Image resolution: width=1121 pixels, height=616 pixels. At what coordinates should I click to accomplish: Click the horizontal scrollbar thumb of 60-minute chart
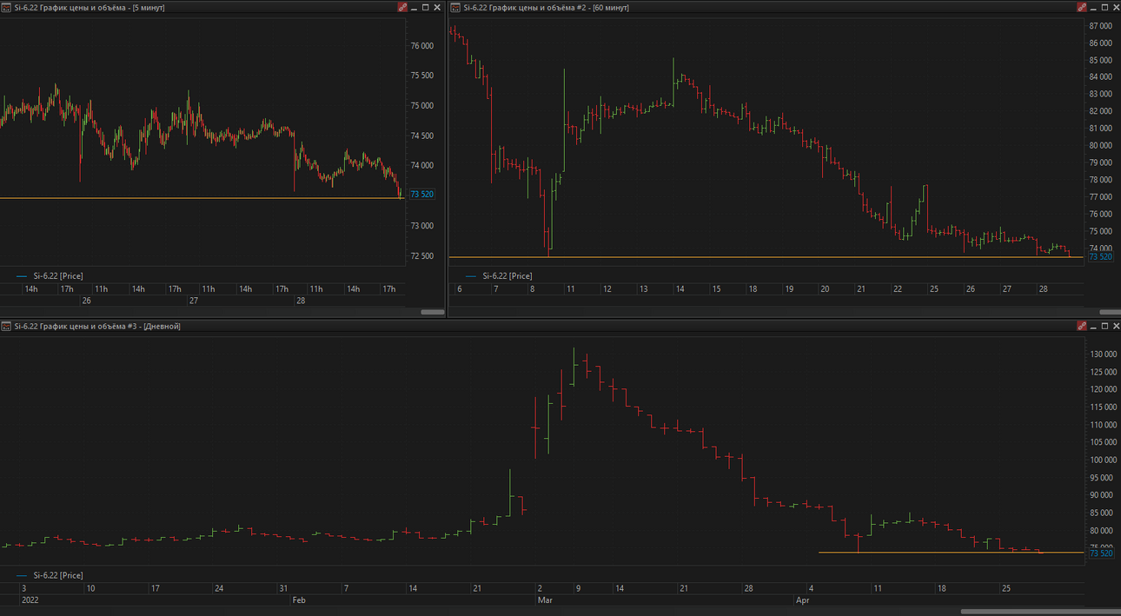tap(1110, 312)
